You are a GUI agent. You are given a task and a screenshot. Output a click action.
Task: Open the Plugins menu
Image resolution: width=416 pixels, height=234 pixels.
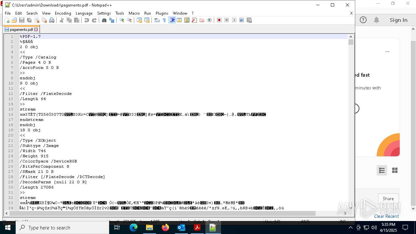162,13
